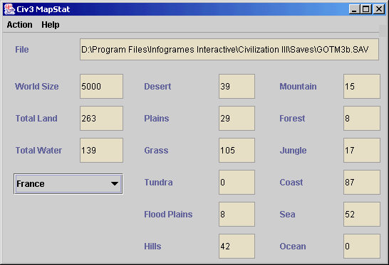Click the Plains count field
Image resolution: width=389 pixels, height=265 pixels.
[x=237, y=118]
